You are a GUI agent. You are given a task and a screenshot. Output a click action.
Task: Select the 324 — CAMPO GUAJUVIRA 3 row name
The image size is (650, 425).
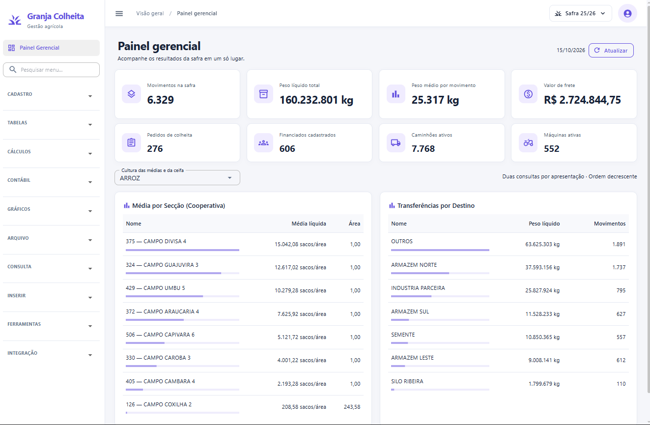pos(162,265)
